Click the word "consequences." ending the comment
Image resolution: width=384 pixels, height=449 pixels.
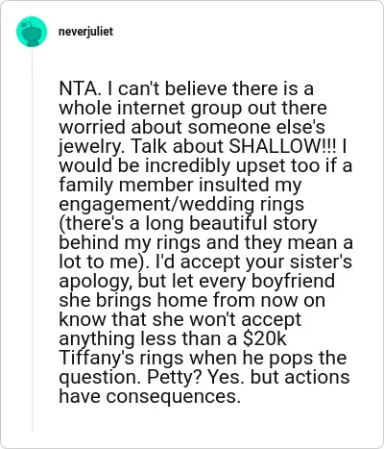(x=173, y=397)
